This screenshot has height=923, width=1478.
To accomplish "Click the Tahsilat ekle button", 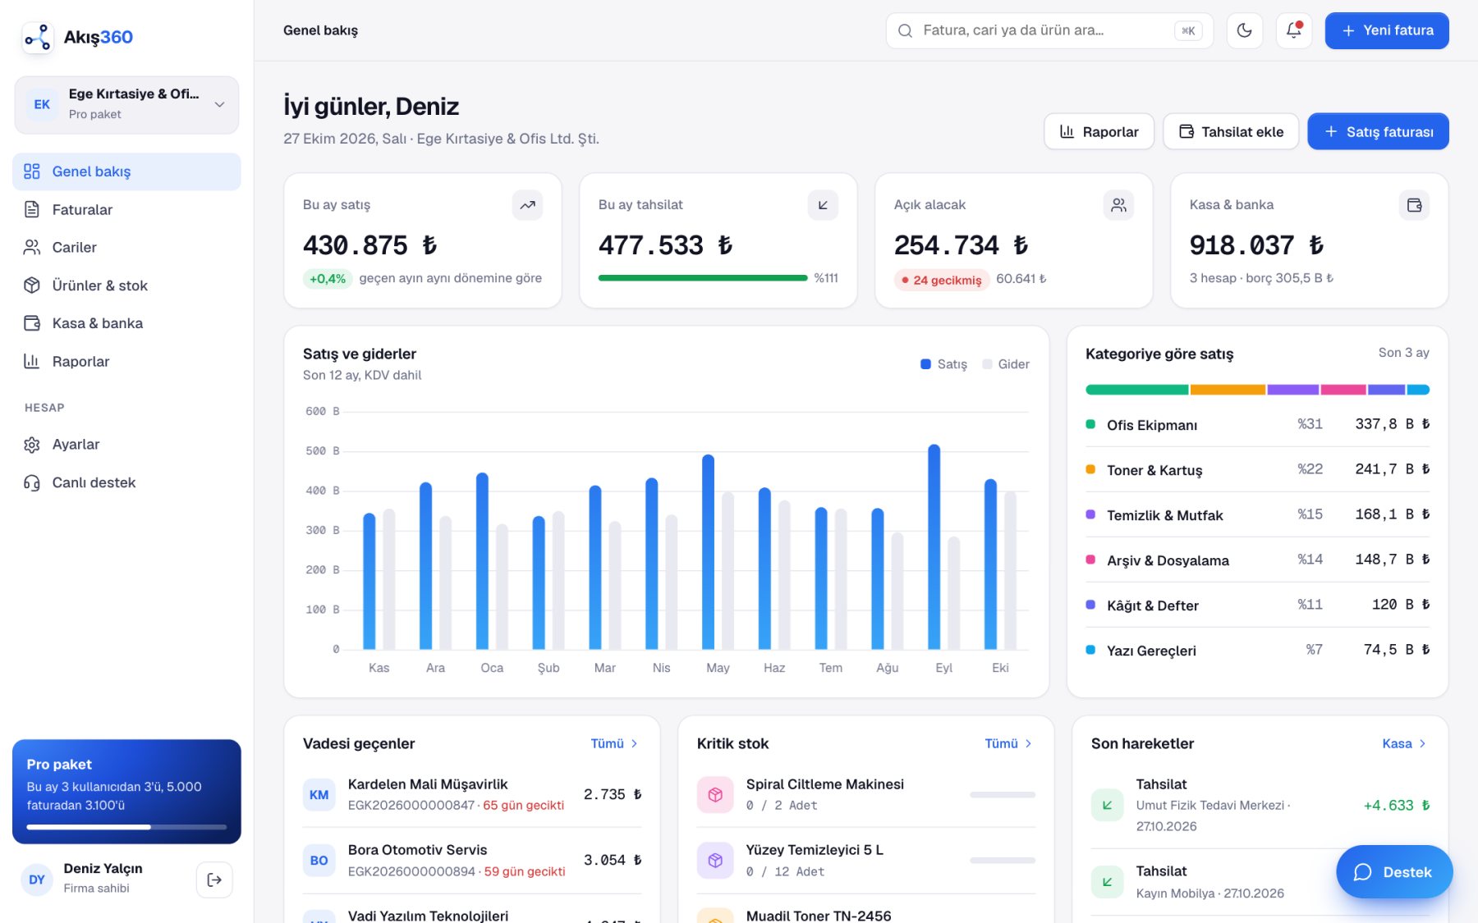I will pos(1231,131).
